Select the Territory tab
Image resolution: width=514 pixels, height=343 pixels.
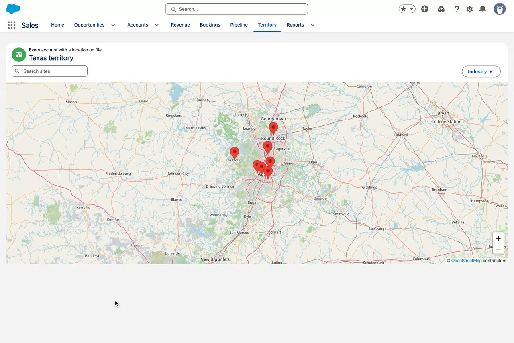coord(267,25)
